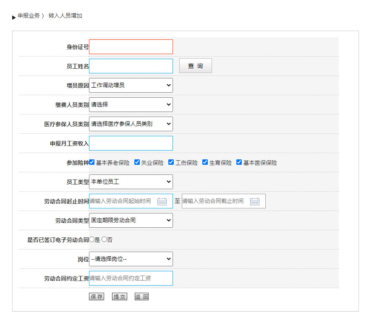369x312 pixels.
Task: Focus the 员工姓名 input field
Action: [131, 66]
